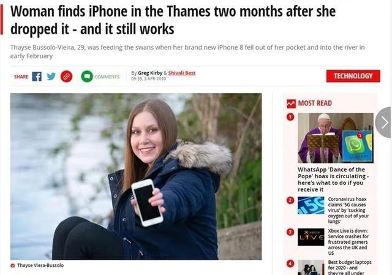Open the red TECHNOLOGY category button
Image resolution: width=392 pixels, height=275 pixels.
353,76
